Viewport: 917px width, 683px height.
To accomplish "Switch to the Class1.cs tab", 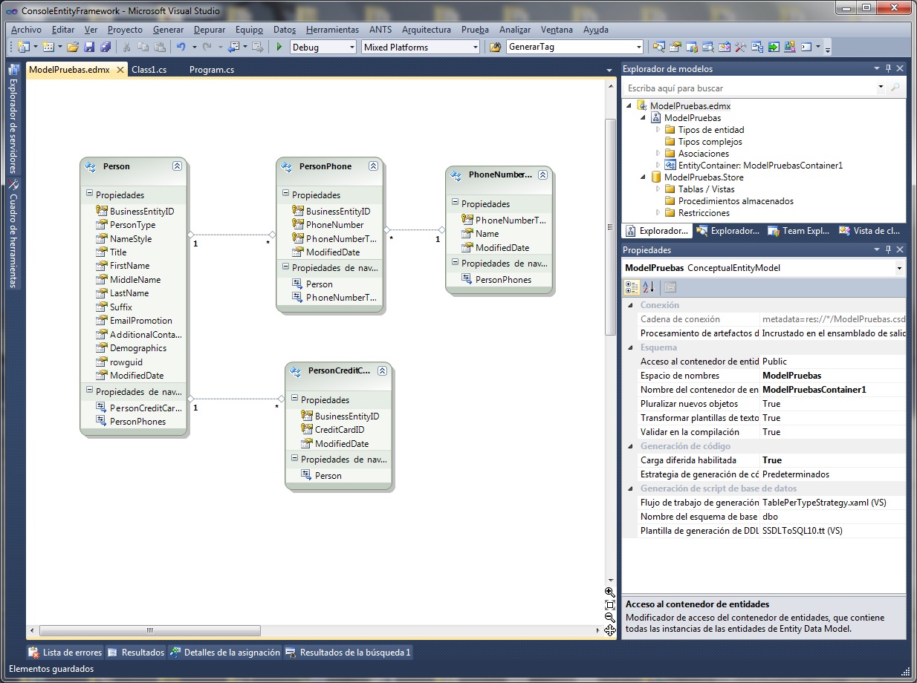I will coord(149,70).
